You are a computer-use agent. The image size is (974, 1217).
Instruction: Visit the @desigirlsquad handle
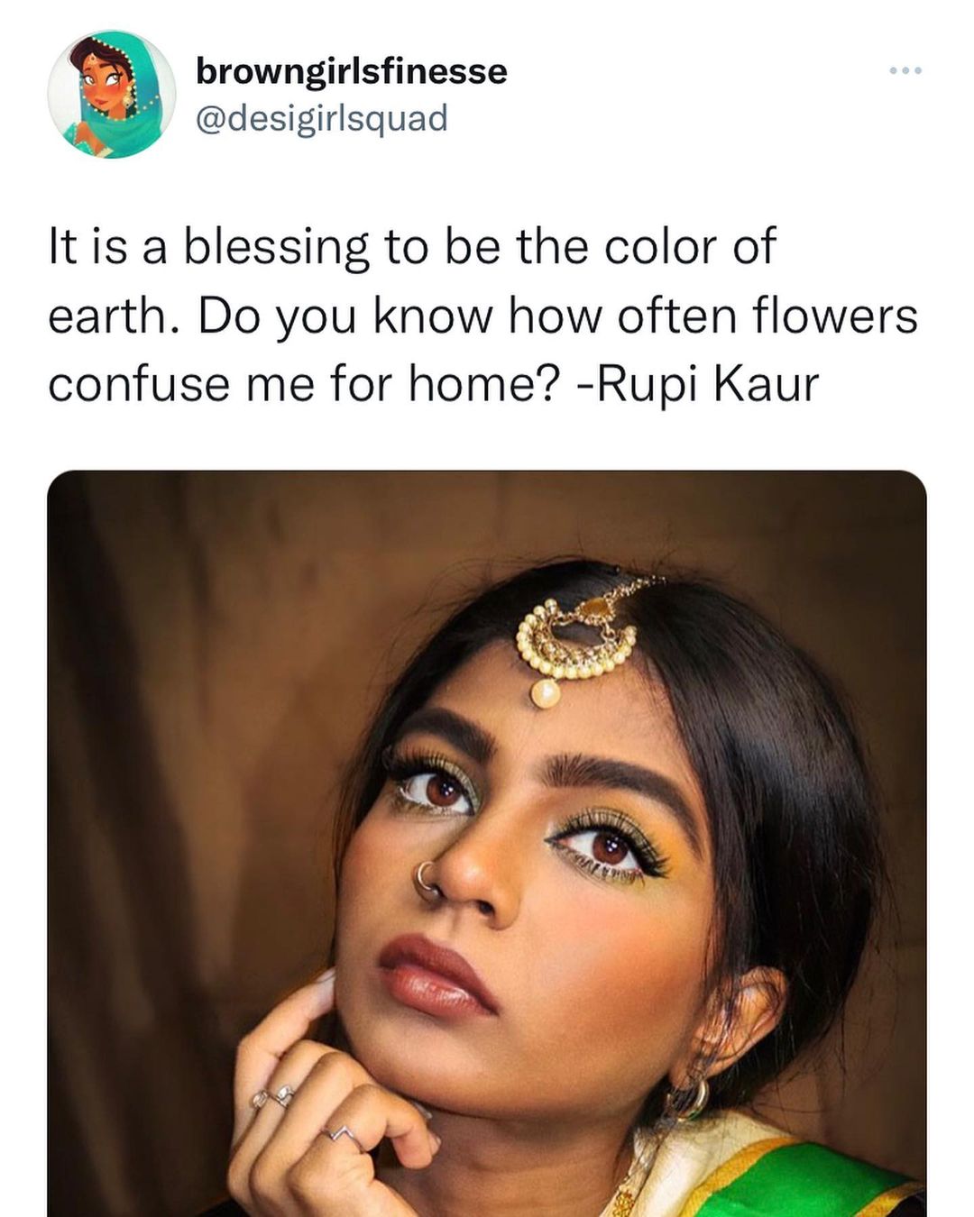(x=321, y=118)
